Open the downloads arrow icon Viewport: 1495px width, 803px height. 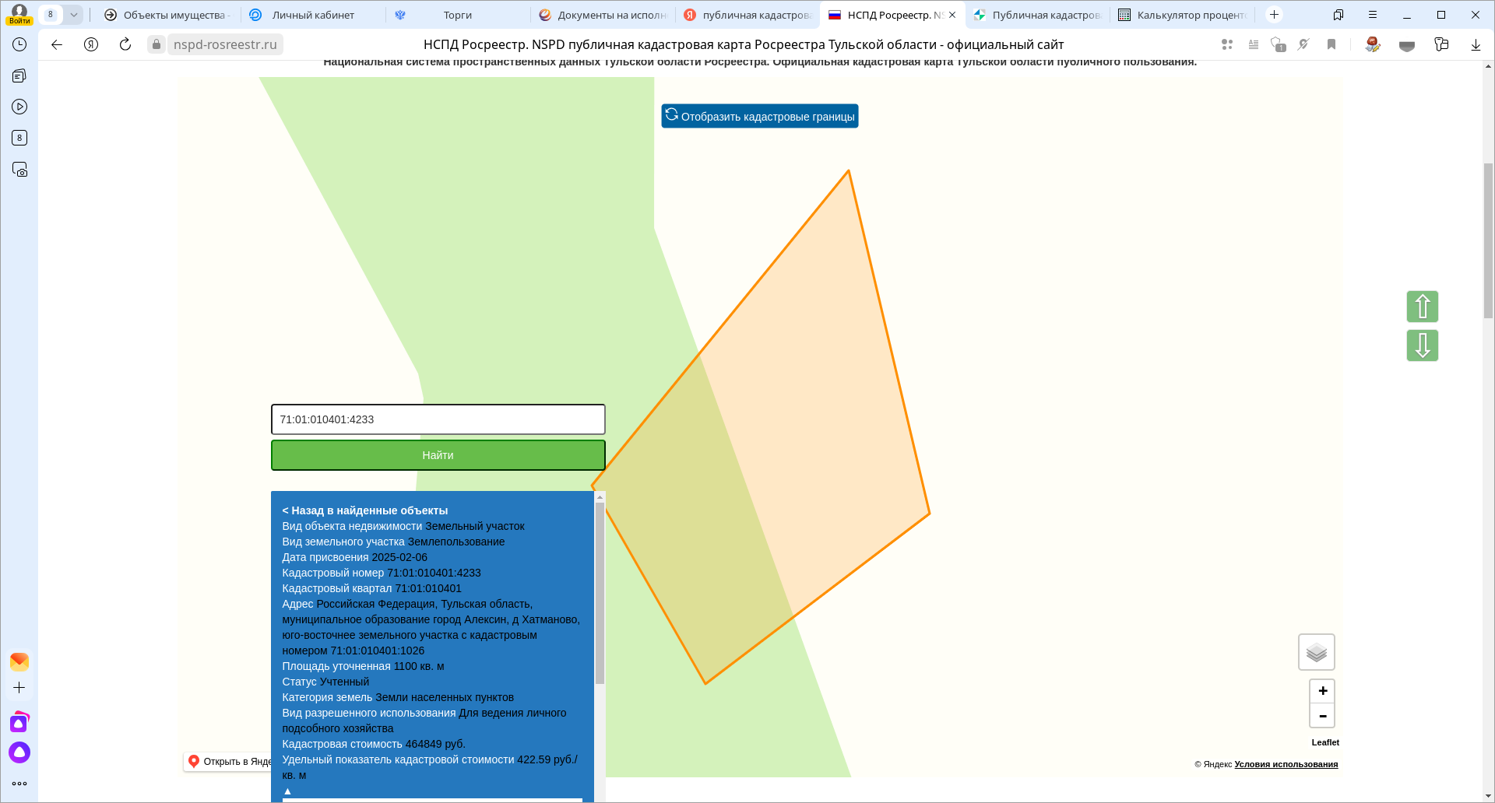(1476, 44)
